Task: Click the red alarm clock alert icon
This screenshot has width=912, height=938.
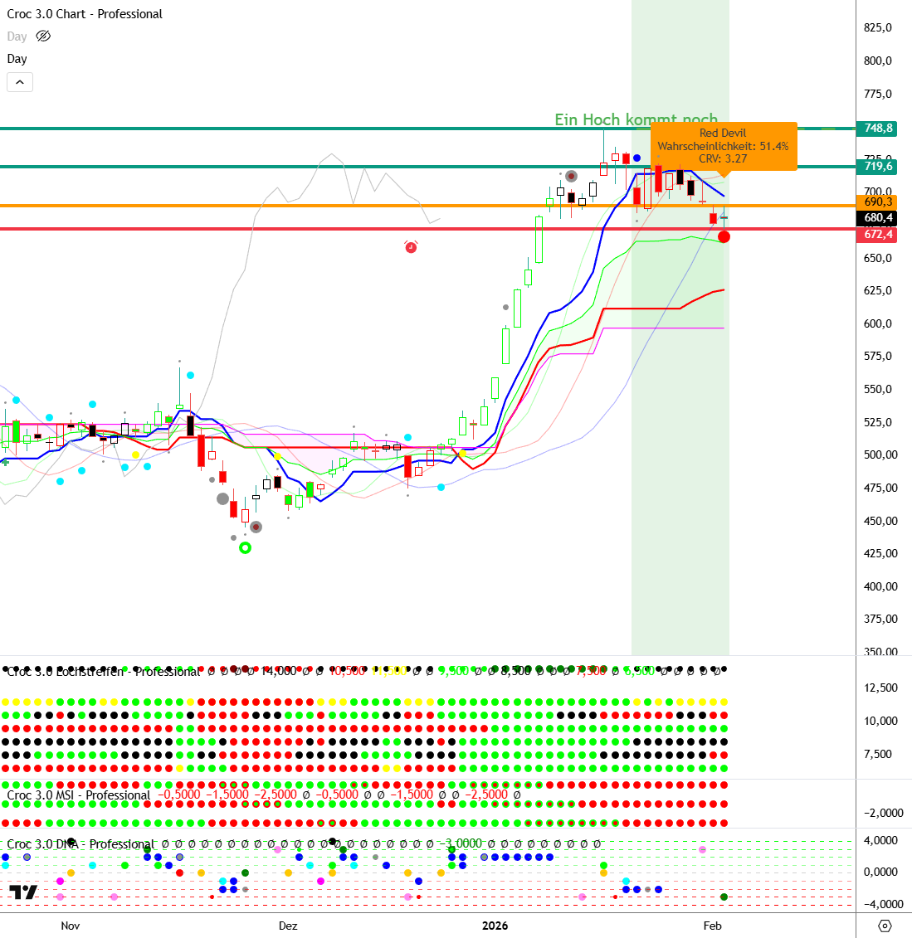Action: [411, 246]
